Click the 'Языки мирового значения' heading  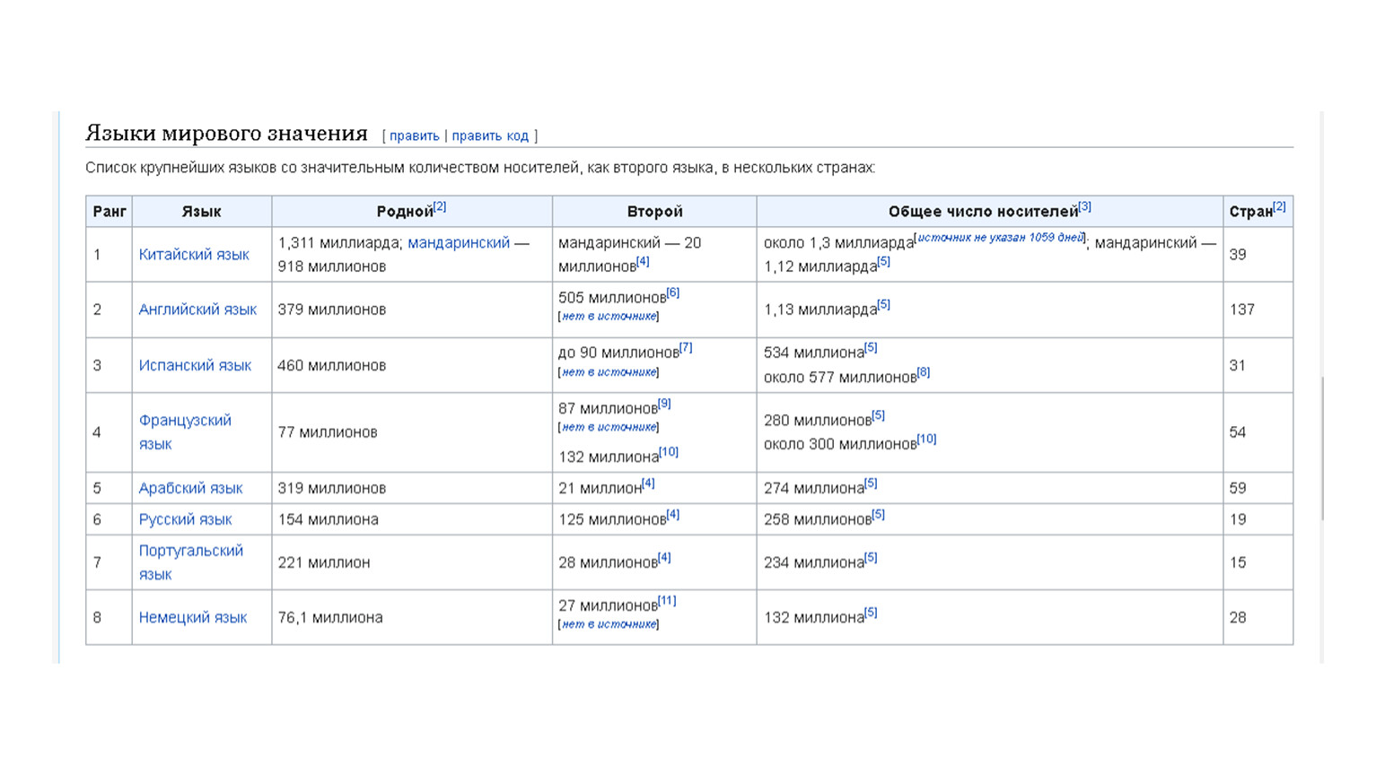click(226, 134)
